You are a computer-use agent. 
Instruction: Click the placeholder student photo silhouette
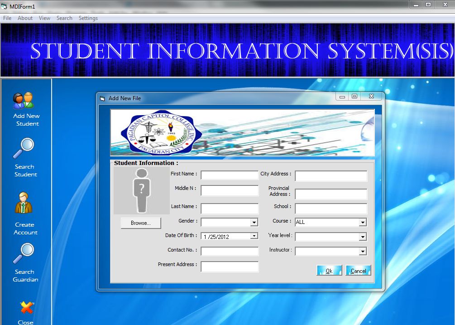141,189
